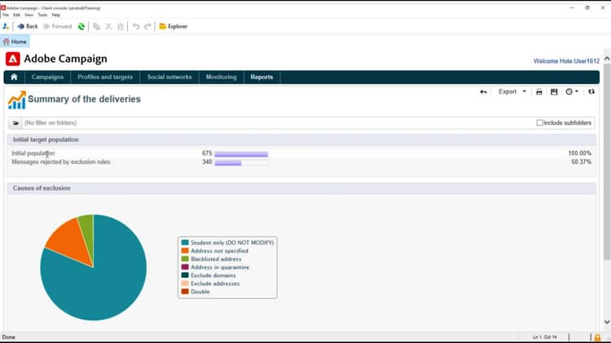This screenshot has height=343, width=611.
Task: Click the Export button
Action: tap(508, 91)
